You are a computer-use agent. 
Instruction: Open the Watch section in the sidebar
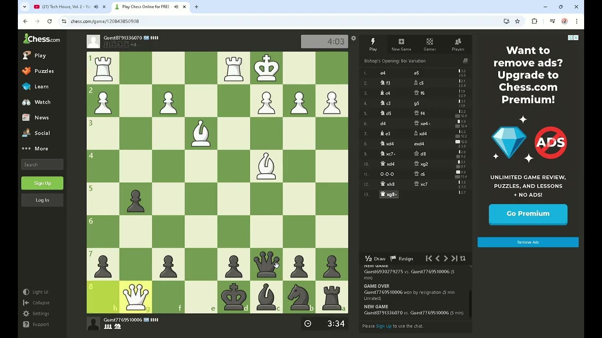tap(36, 102)
